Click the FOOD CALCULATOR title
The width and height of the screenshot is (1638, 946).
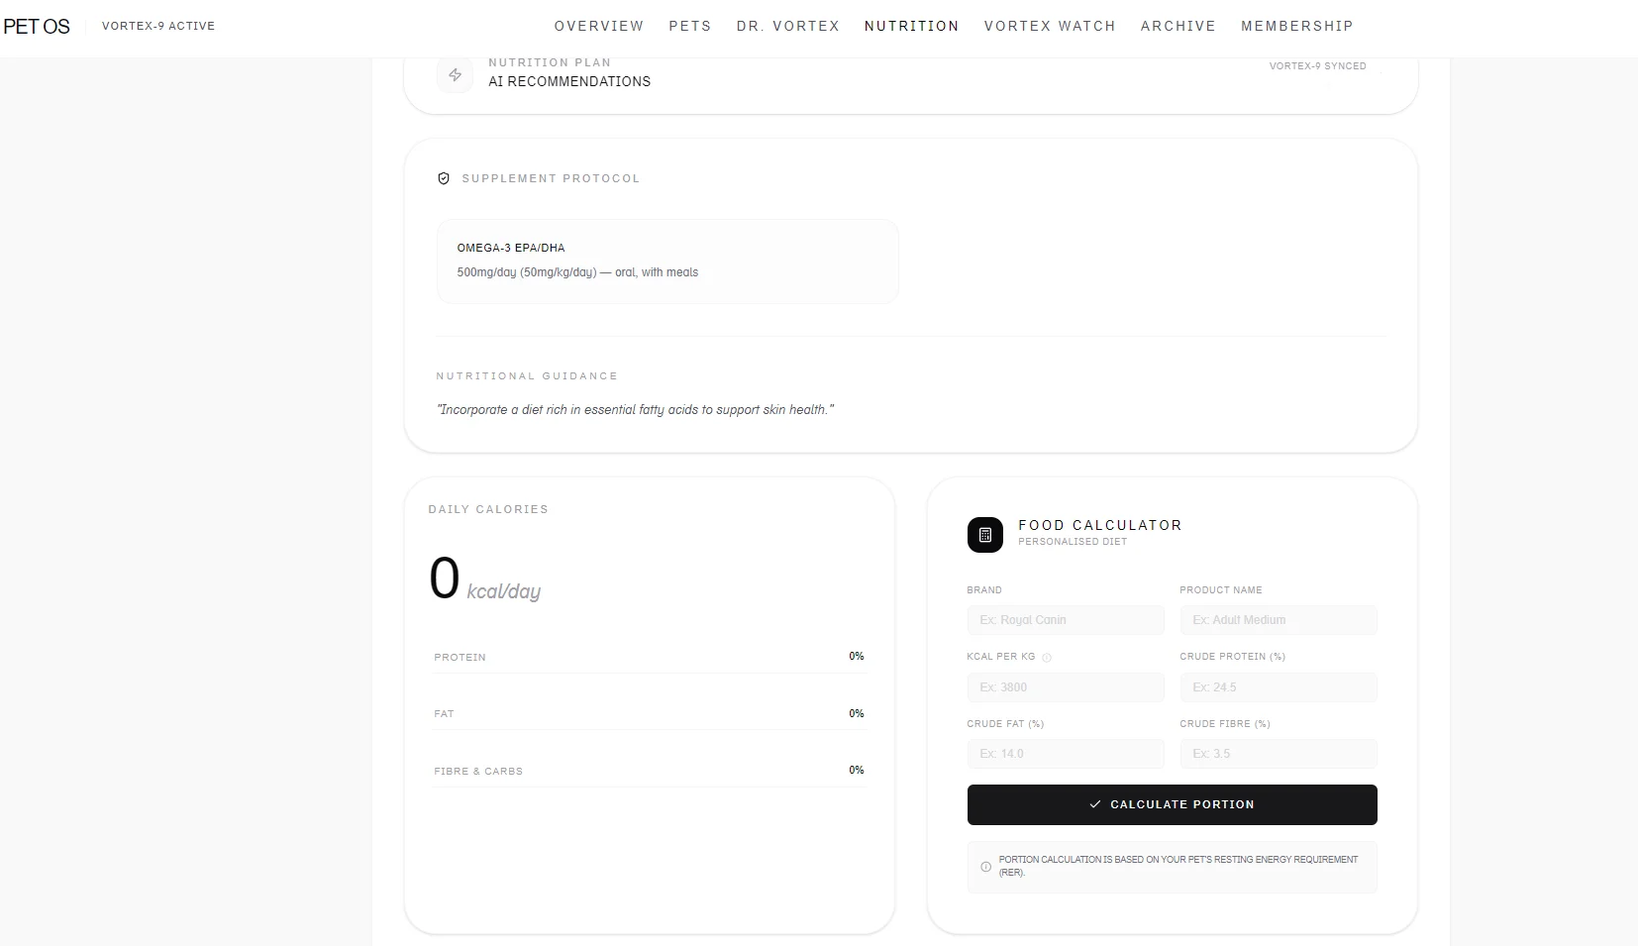pos(1100,525)
